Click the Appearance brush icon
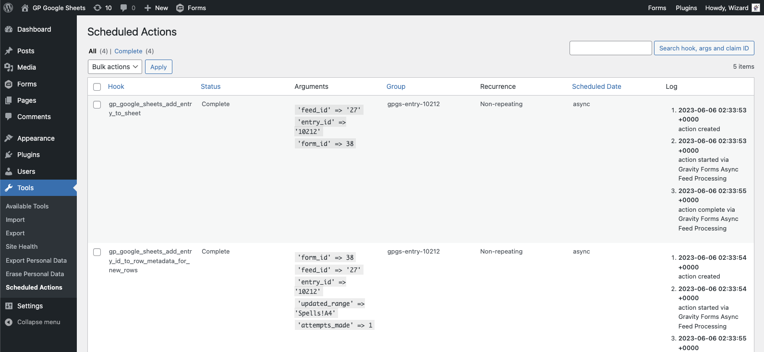The width and height of the screenshot is (764, 352). tap(9, 138)
